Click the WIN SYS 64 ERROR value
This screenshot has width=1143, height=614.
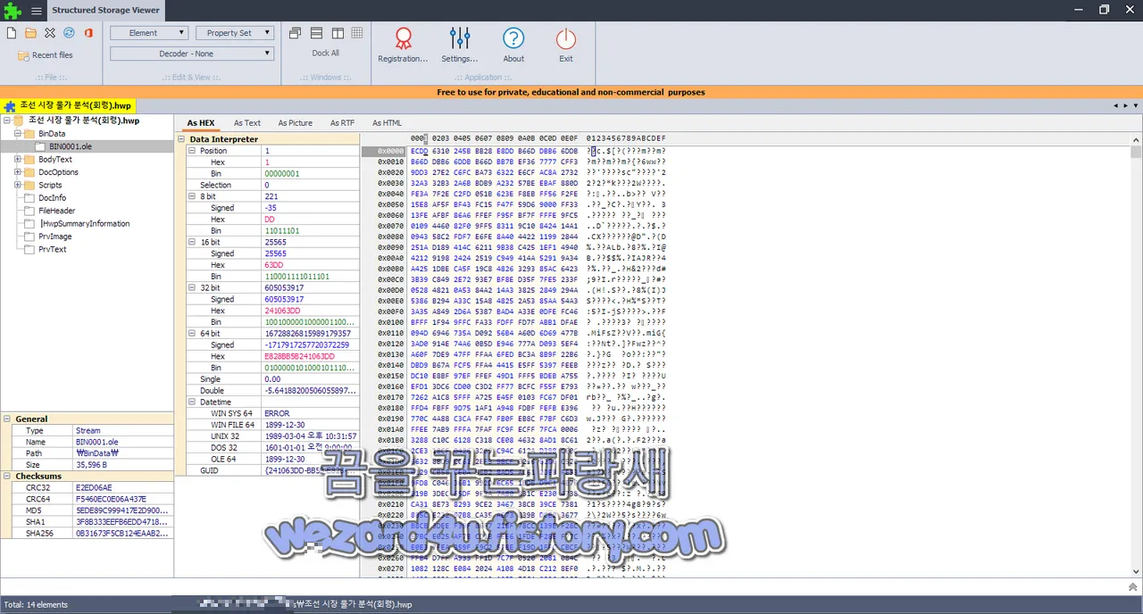point(309,413)
